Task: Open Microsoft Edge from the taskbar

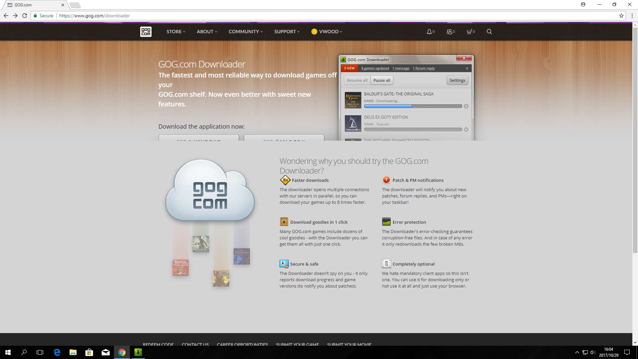Action: (x=57, y=352)
